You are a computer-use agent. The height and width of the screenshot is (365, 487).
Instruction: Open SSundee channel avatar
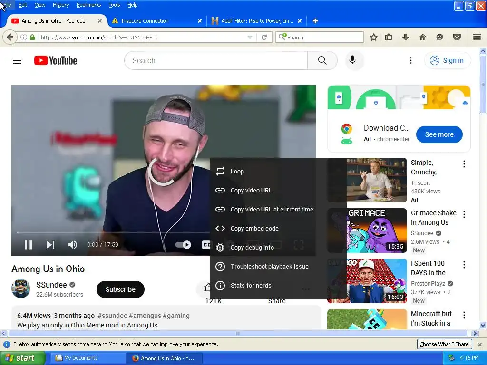coord(21,288)
